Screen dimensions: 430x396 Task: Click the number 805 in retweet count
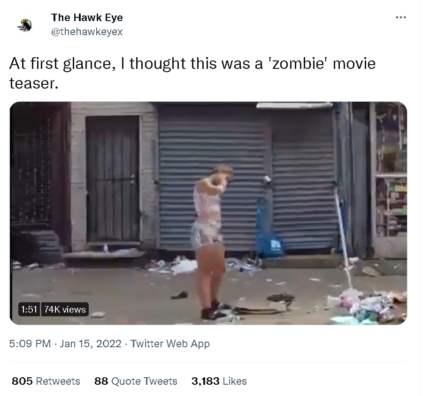[22, 381]
